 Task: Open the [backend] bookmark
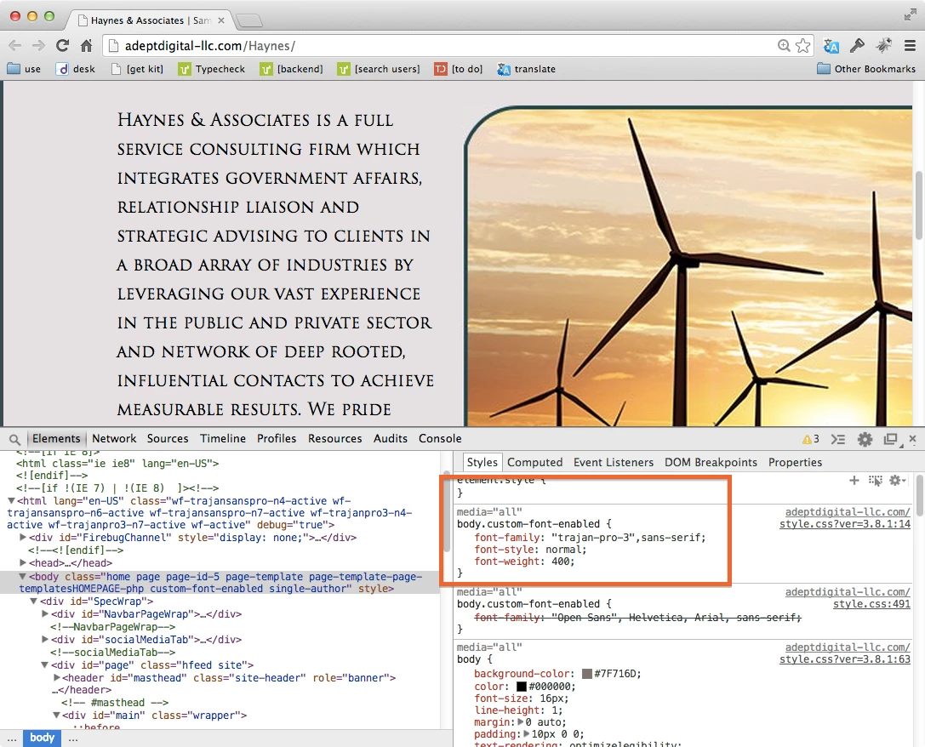(291, 69)
